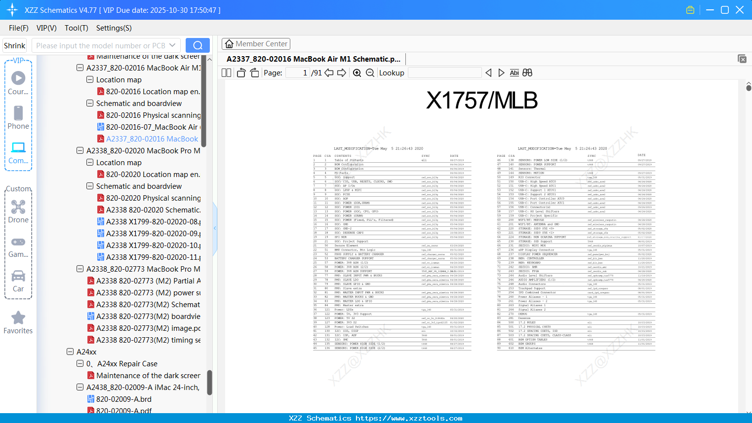Open the Car category
Viewport: 752px width, 423px height.
click(18, 280)
